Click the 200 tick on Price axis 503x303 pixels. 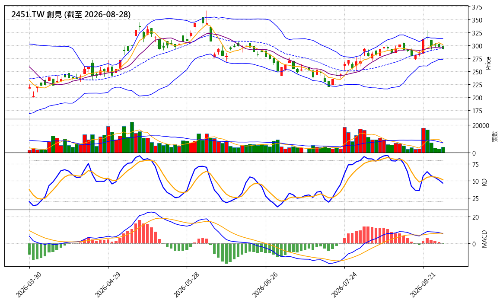coord(477,98)
